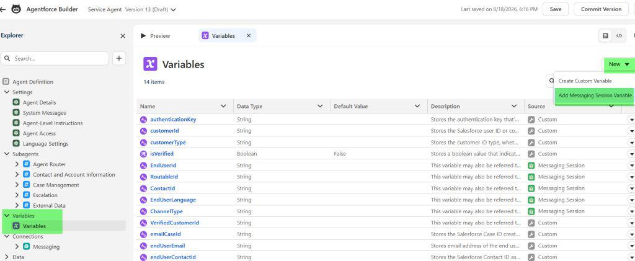The image size is (635, 261).
Task: Switch to the canvas view icon
Action: click(x=605, y=35)
